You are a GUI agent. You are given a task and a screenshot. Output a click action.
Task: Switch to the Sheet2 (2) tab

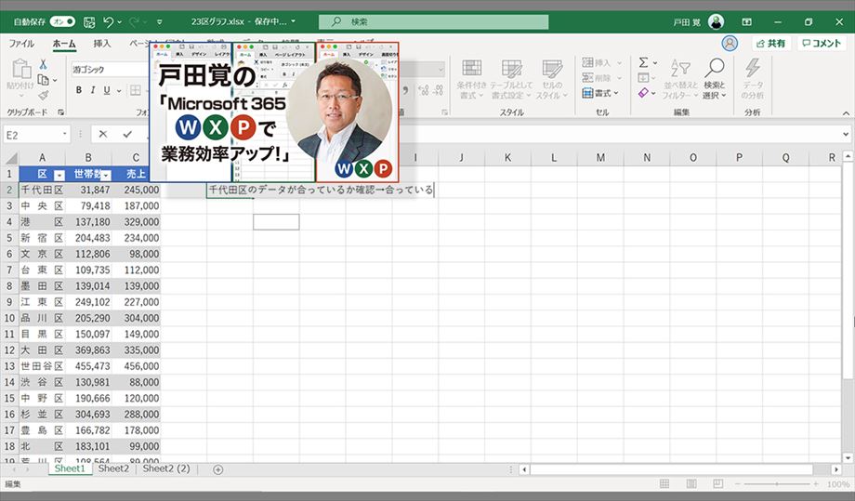tap(166, 468)
